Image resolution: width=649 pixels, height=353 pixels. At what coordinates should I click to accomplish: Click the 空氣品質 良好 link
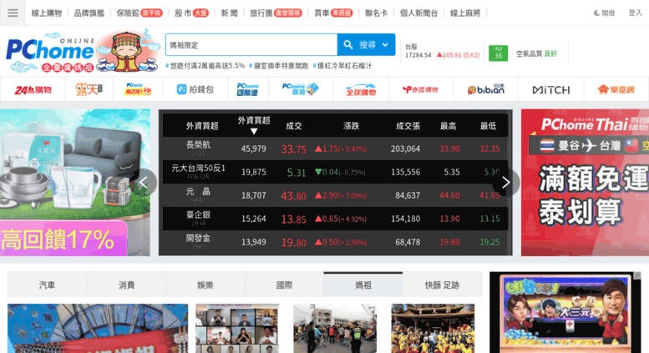pos(536,53)
